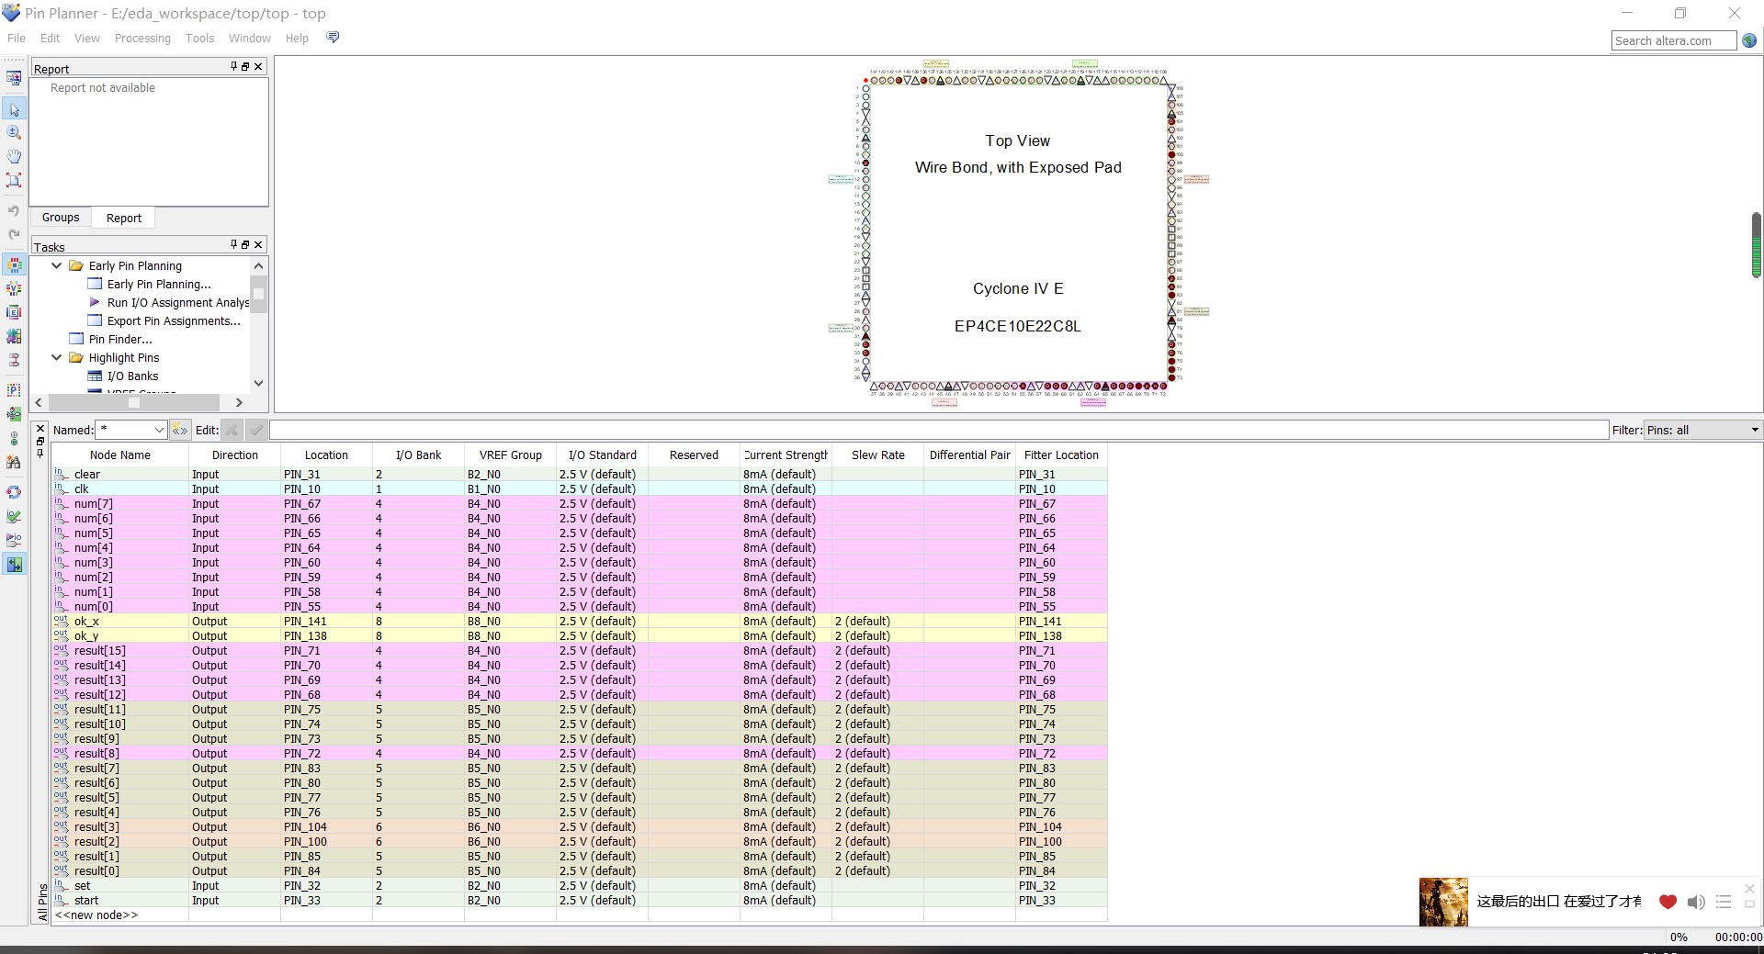Screen dimensions: 1764x954
Task: Click PIN_141 in Location column
Action: [305, 622]
